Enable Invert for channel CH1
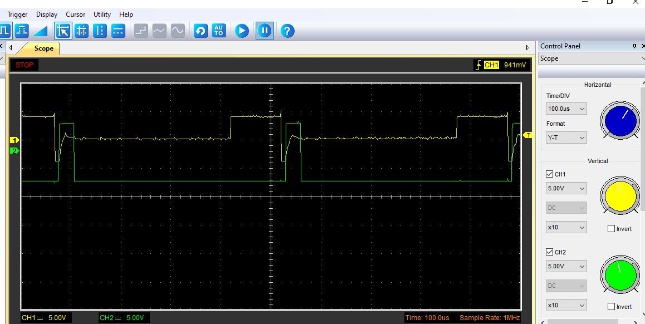 point(612,229)
